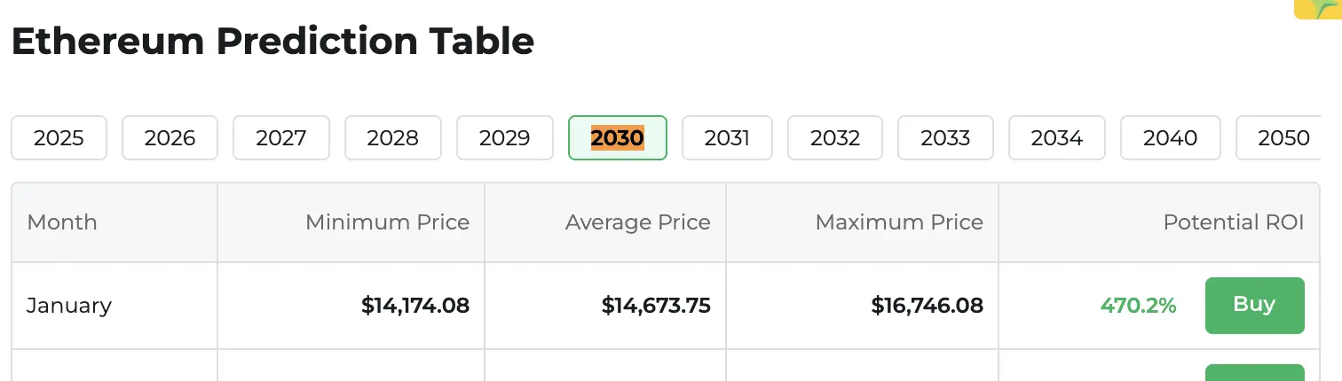Open the 2028 prediction tab

[x=393, y=138]
